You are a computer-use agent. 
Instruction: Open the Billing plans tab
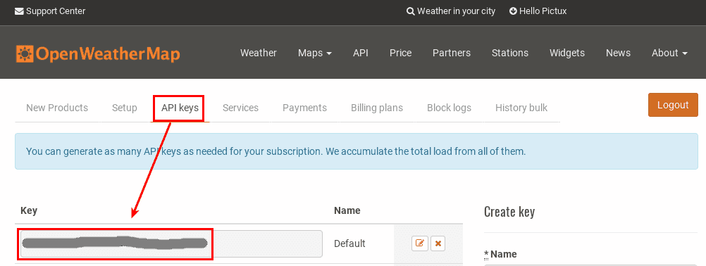[377, 108]
